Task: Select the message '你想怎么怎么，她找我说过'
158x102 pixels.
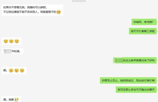Action: tap(128, 80)
